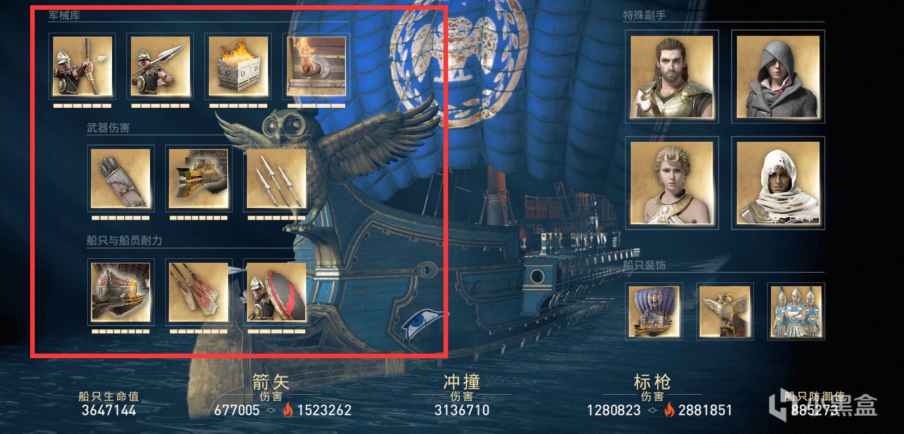This screenshot has height=434, width=904.
Task: Select the javelin thrower upgrade icon
Action: 160,67
